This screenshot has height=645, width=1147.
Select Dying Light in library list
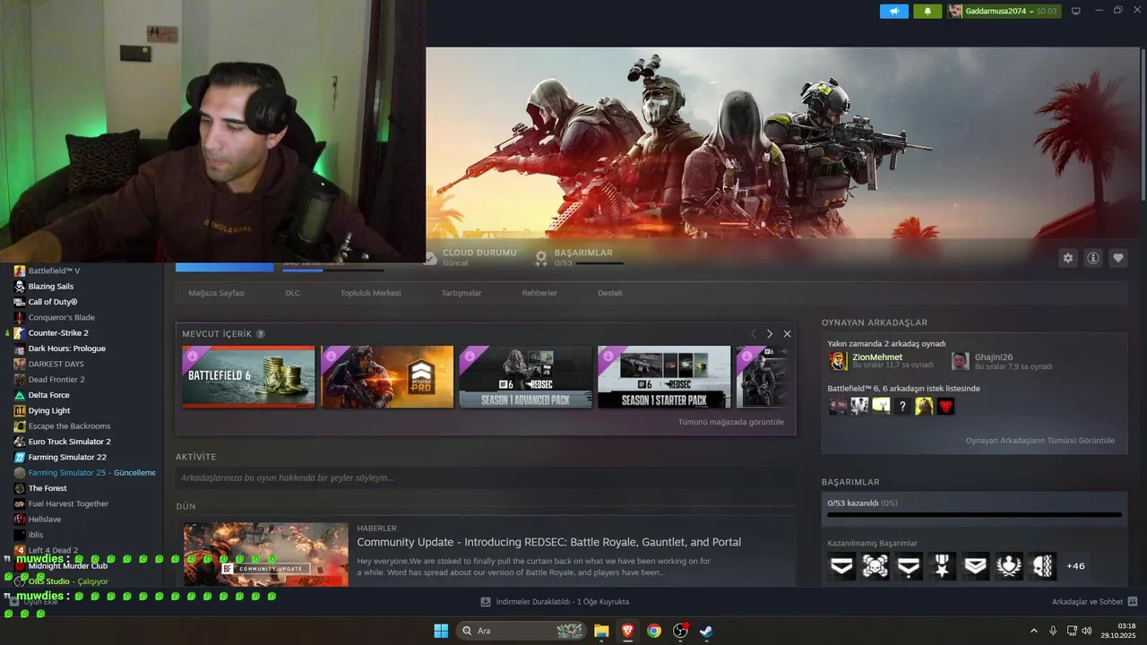coord(49,411)
